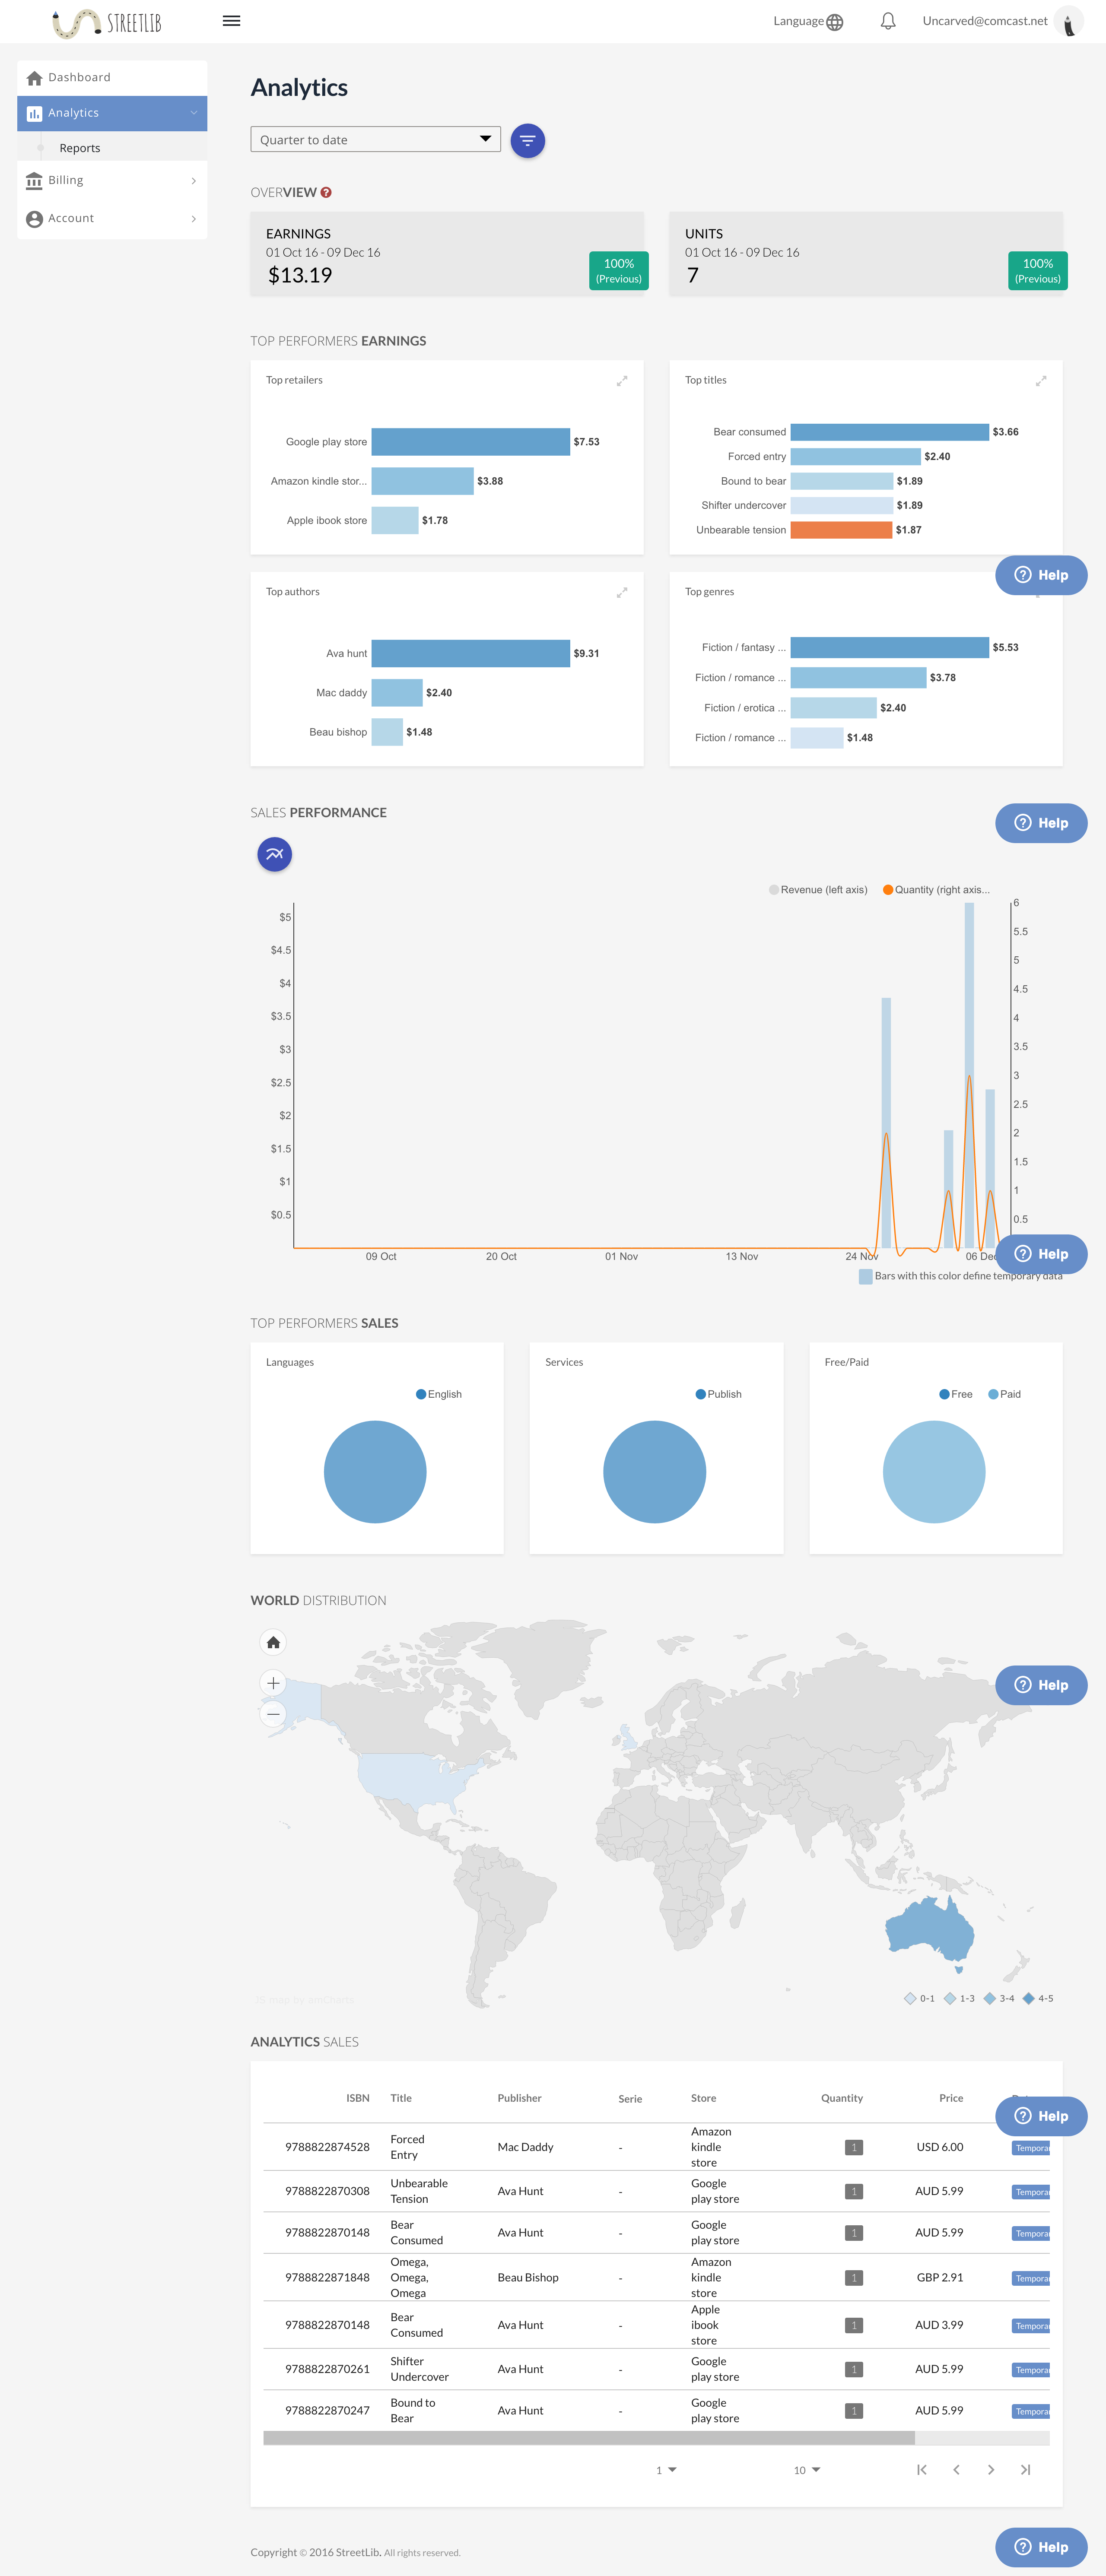
Task: Click the Language label in header
Action: (x=798, y=21)
